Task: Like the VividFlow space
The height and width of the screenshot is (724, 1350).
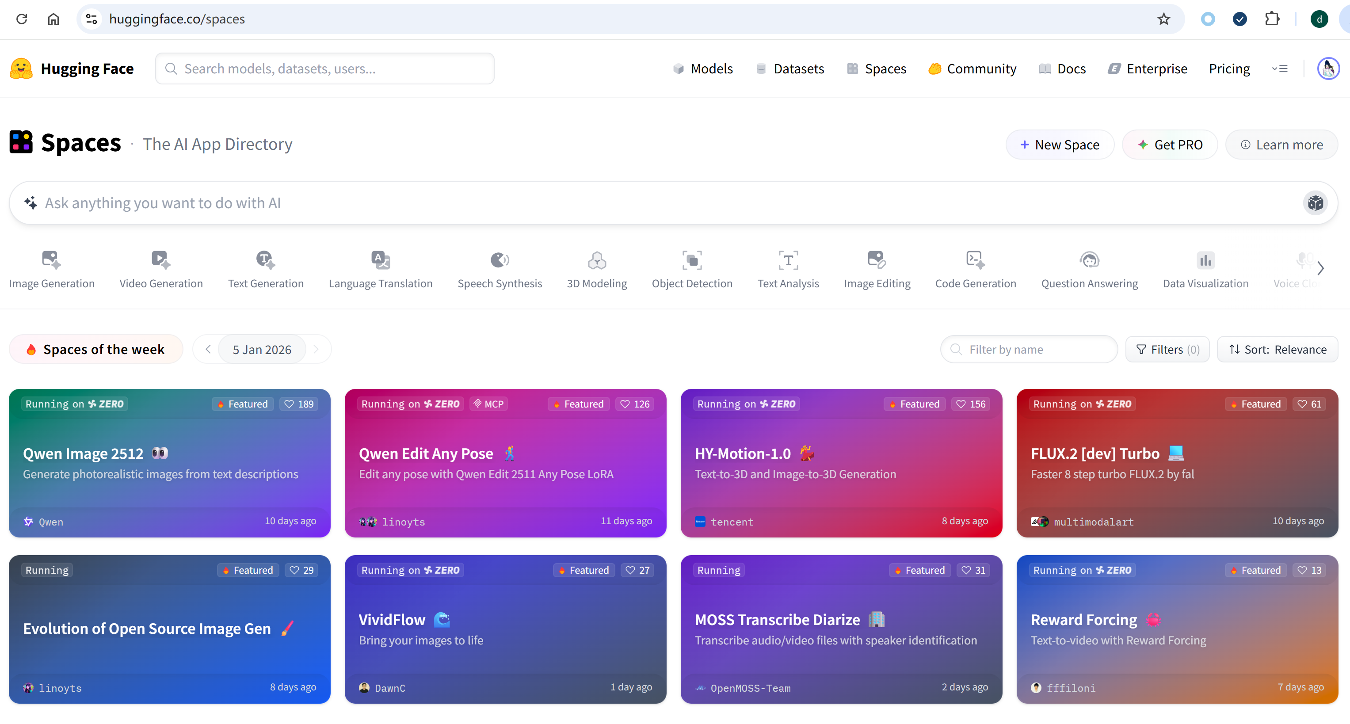Action: (x=637, y=570)
